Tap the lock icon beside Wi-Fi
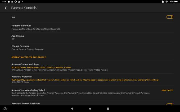Image resolution: width=180 pixels, height=112 pixels. pyautogui.click(x=163, y=2)
